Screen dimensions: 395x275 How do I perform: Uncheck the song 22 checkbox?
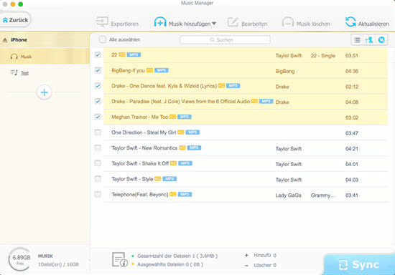click(98, 54)
